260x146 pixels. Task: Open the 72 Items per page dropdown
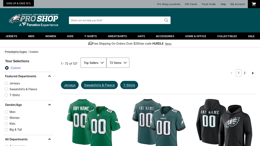[x=118, y=63]
